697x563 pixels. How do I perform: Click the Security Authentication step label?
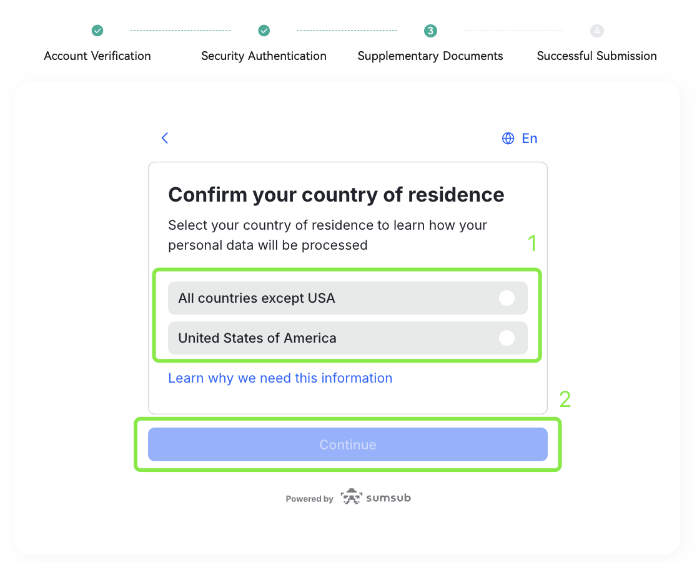tap(264, 56)
